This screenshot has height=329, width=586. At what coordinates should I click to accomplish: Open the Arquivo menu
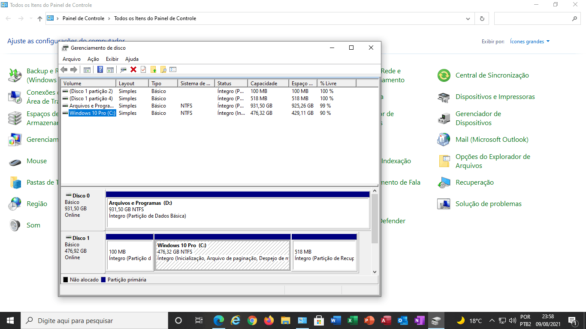pos(71,59)
